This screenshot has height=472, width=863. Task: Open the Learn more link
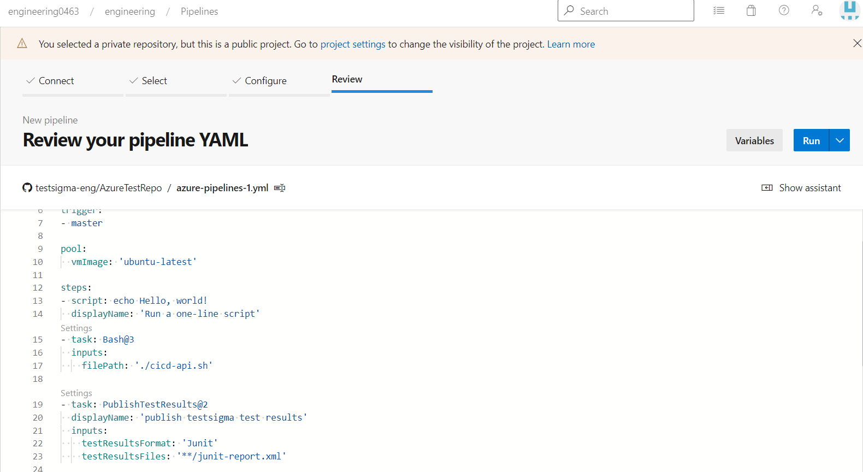coord(571,44)
